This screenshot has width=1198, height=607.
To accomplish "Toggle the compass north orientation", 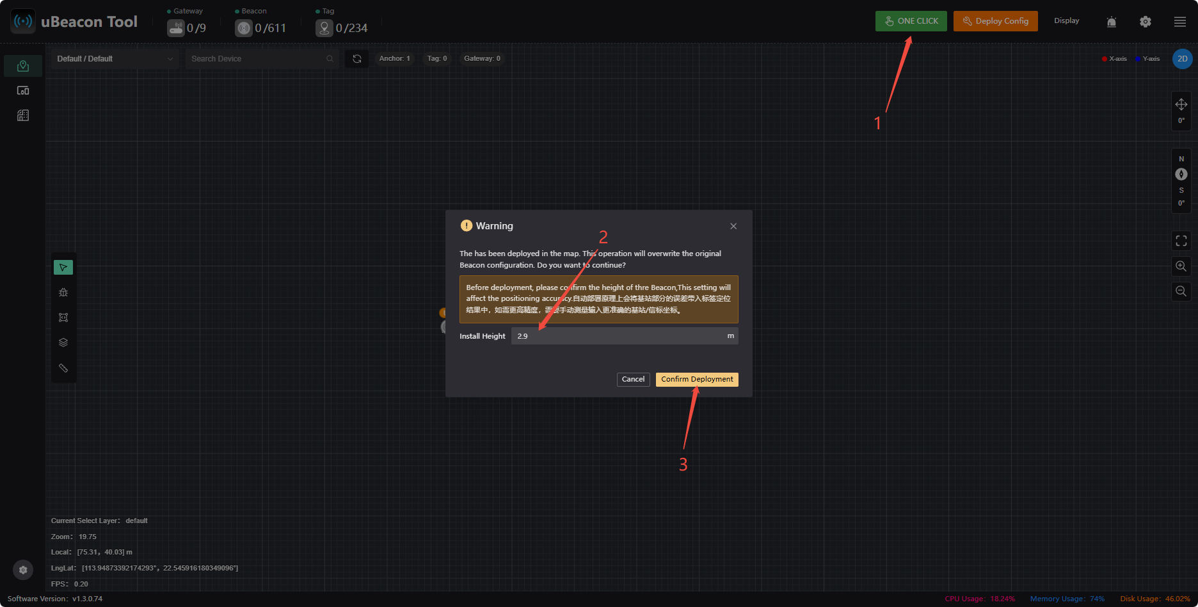I will (1181, 174).
